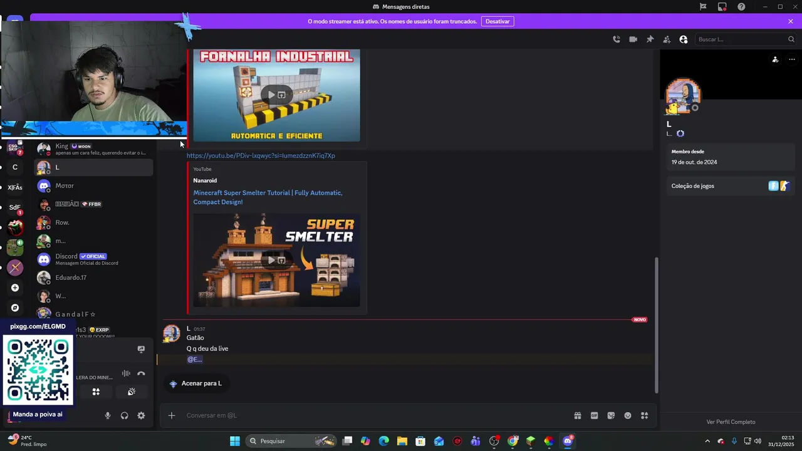Dismiss the streamer mode banner
This screenshot has width=802, height=451.
(x=791, y=21)
